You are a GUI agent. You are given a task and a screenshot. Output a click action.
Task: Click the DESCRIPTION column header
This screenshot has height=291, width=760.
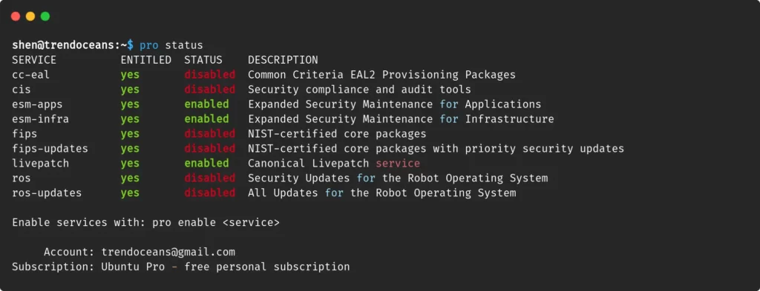tap(283, 60)
